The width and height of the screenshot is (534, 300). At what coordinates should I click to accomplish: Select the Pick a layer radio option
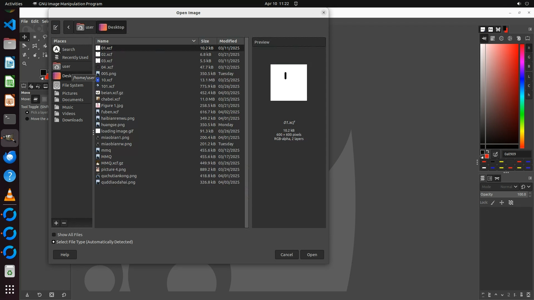pos(27,112)
